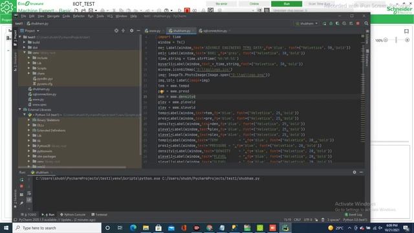Screen dimensions: 414x233
Task: Run with coverage icon in PyCharm toolbar
Action: point(338,23)
